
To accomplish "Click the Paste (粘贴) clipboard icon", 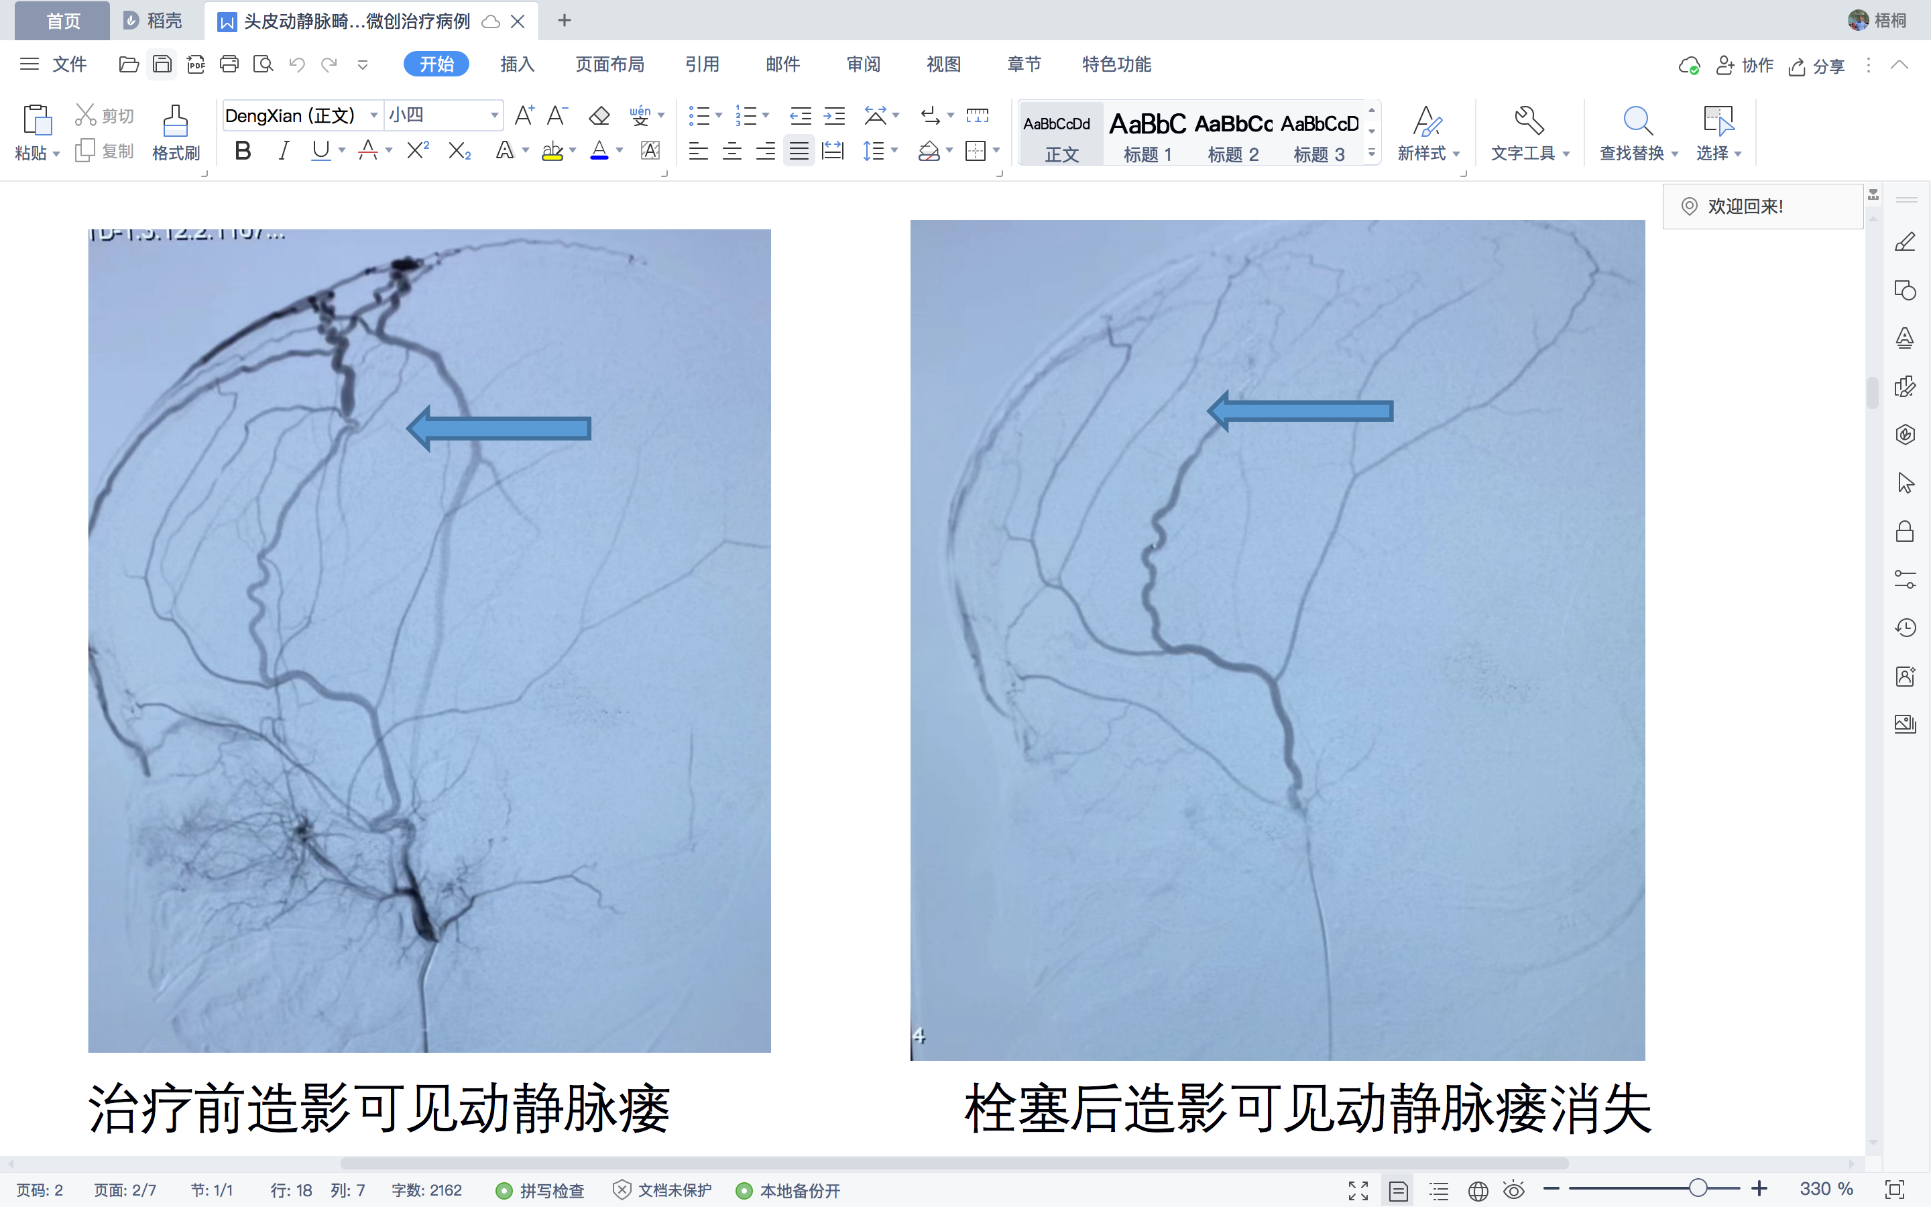I will [37, 121].
